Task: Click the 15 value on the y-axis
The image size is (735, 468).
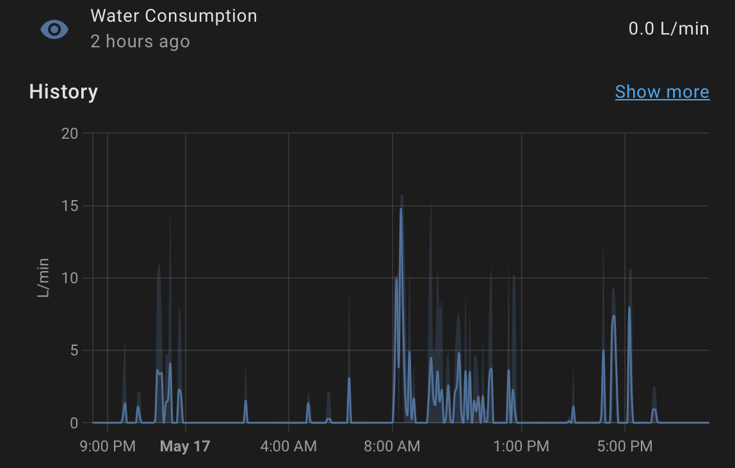Action: [70, 206]
